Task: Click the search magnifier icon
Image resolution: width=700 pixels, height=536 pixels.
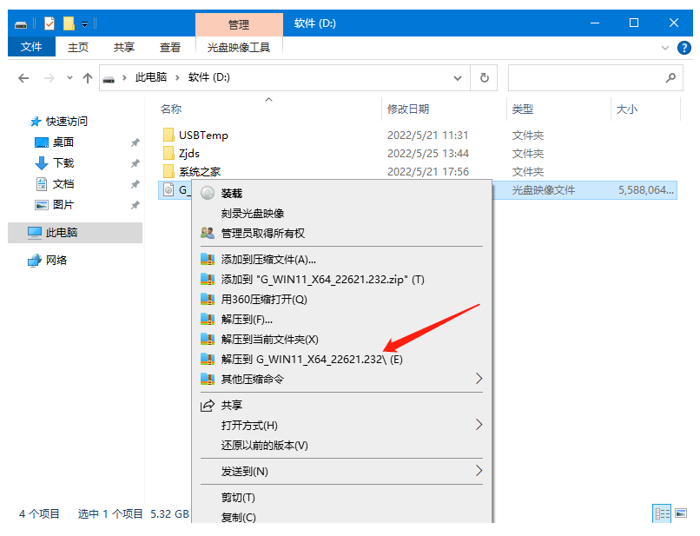Action: pyautogui.click(x=670, y=78)
